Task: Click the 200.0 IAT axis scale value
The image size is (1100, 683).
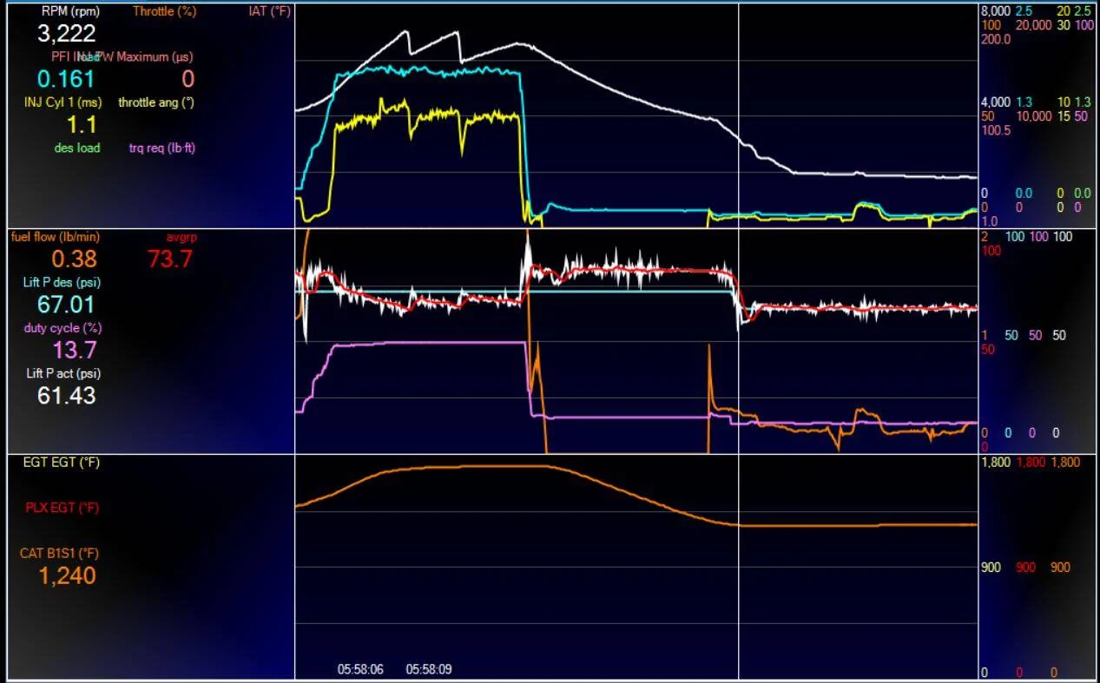Action: [x=997, y=39]
